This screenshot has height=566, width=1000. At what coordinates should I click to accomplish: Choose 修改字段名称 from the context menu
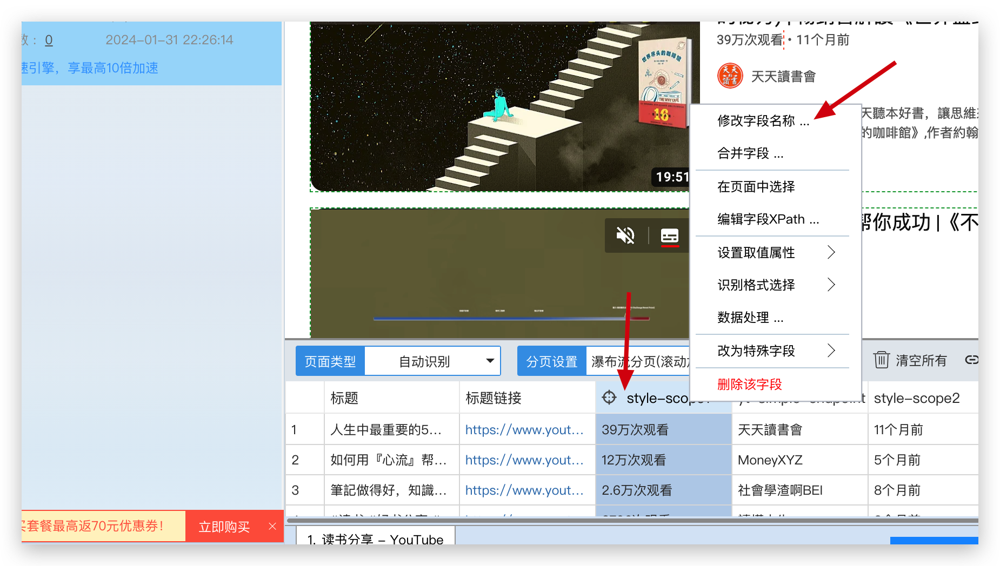click(763, 121)
